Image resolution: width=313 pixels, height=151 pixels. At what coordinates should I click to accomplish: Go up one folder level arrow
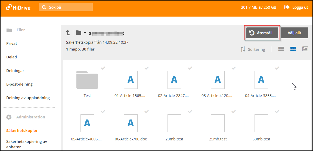coord(68,33)
